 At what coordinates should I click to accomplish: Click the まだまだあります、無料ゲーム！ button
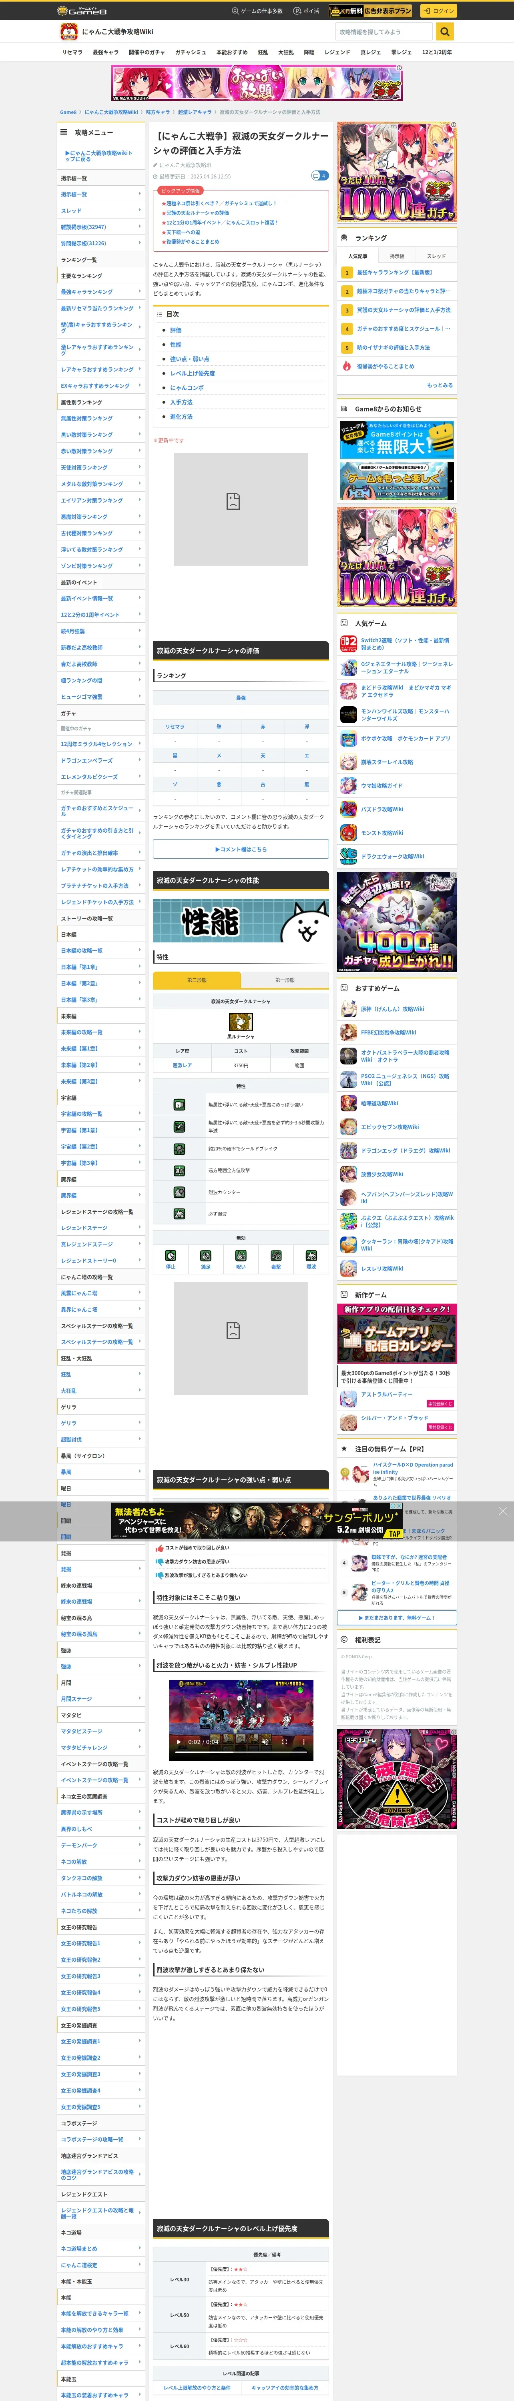(x=398, y=1618)
